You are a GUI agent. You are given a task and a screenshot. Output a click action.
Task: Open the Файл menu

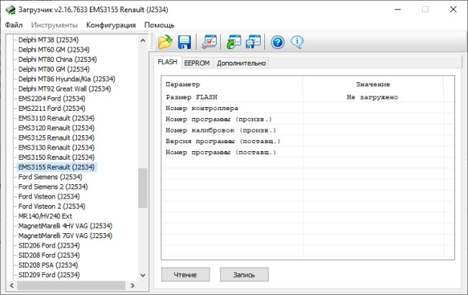click(x=14, y=25)
